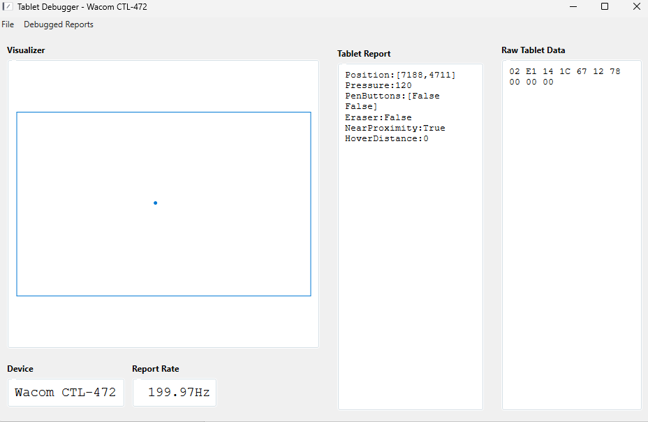Click the blue pen position dot in Visualizer

point(156,203)
